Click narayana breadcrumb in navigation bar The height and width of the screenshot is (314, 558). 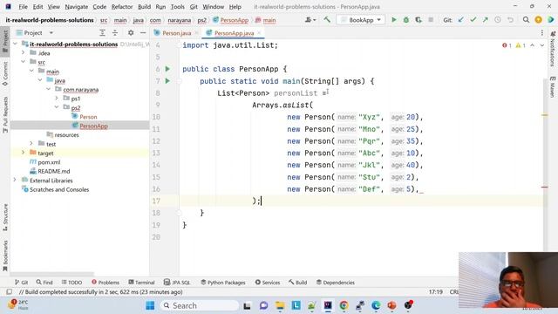180,20
